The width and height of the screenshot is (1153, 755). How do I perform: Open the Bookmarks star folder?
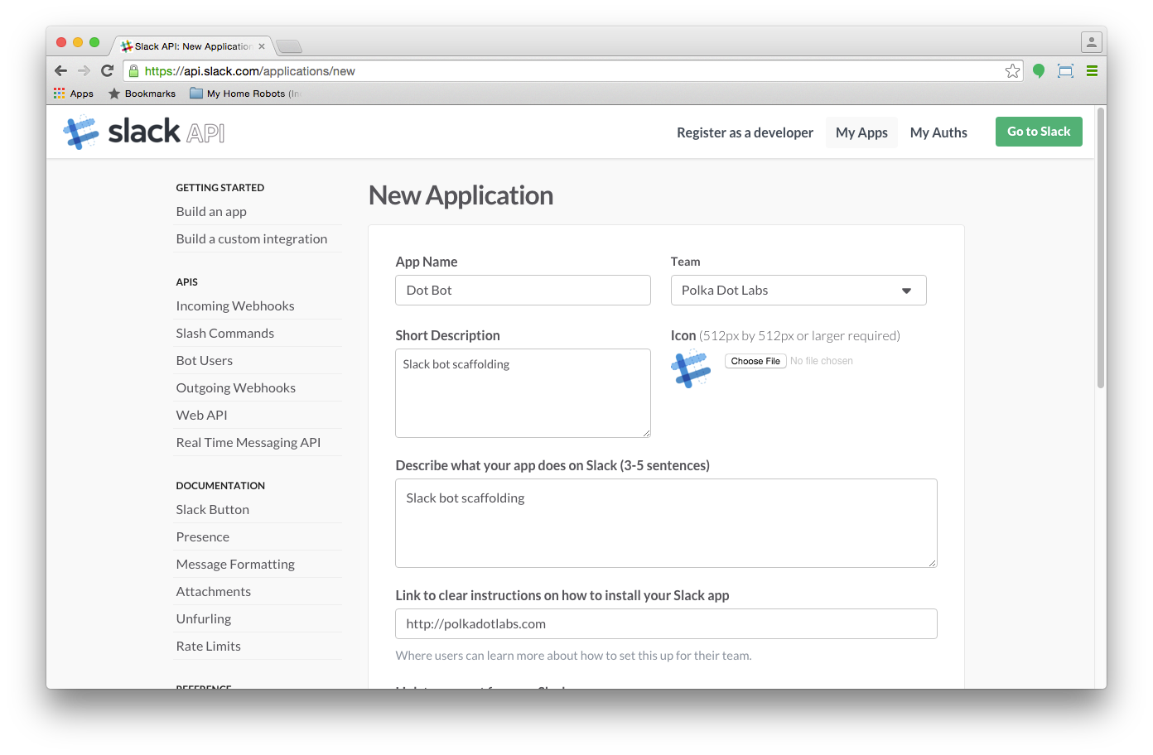point(142,94)
